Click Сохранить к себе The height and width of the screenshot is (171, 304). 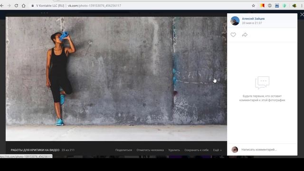(x=197, y=150)
